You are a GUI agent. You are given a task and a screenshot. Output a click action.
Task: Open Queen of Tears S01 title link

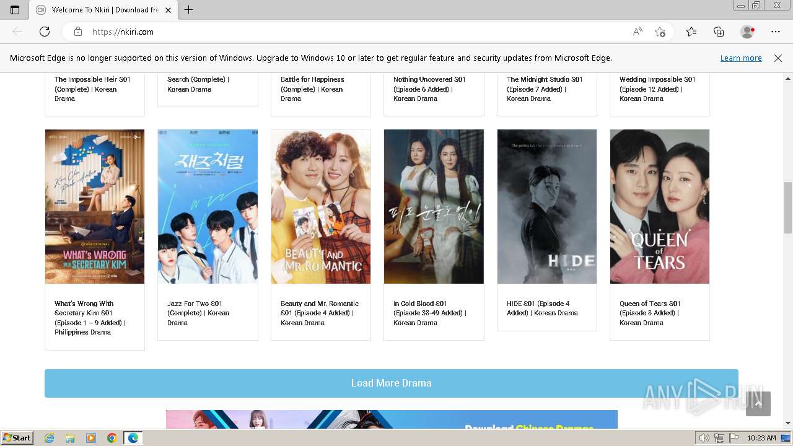click(x=650, y=313)
